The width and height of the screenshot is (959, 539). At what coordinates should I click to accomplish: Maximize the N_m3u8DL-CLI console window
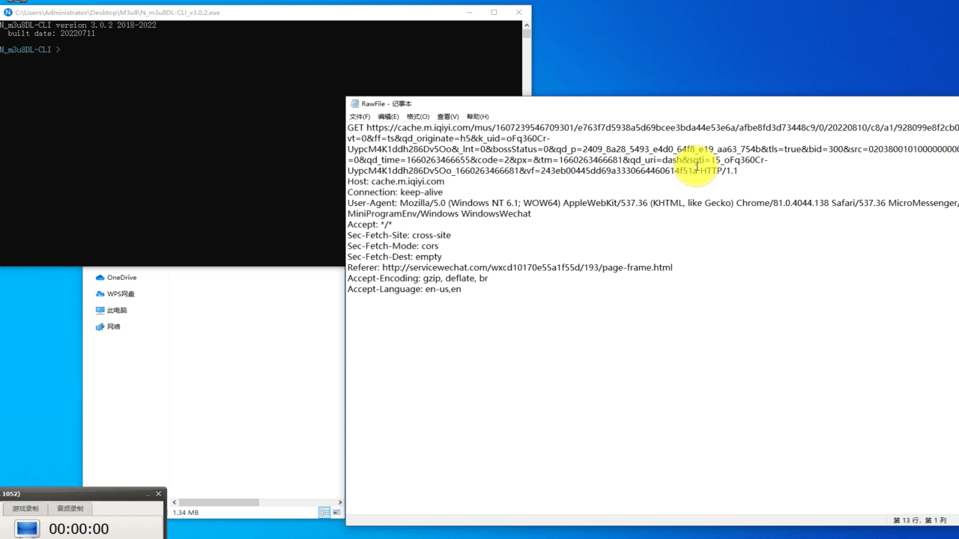pos(494,12)
